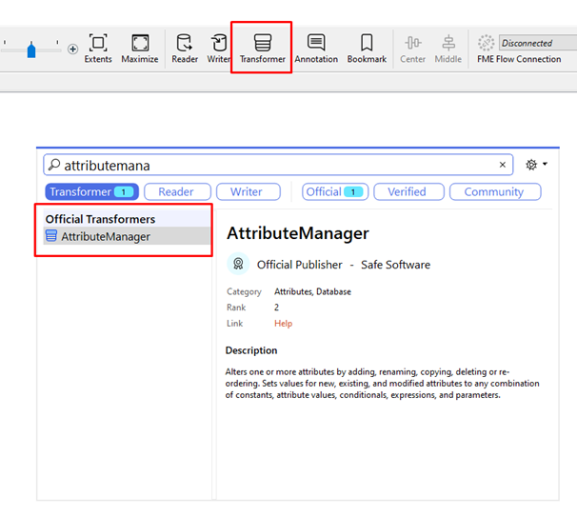The height and width of the screenshot is (517, 577).
Task: Click the Center align tool
Action: 412,49
